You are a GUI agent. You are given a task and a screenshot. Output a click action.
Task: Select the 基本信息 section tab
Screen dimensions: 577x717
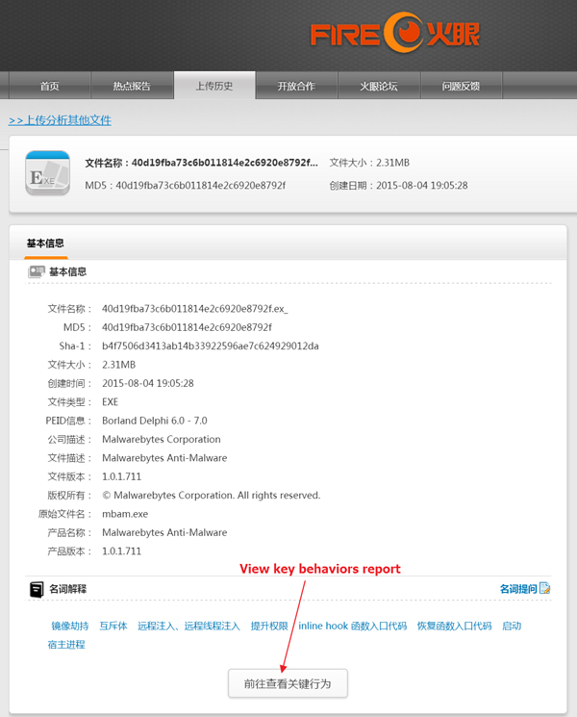click(45, 243)
